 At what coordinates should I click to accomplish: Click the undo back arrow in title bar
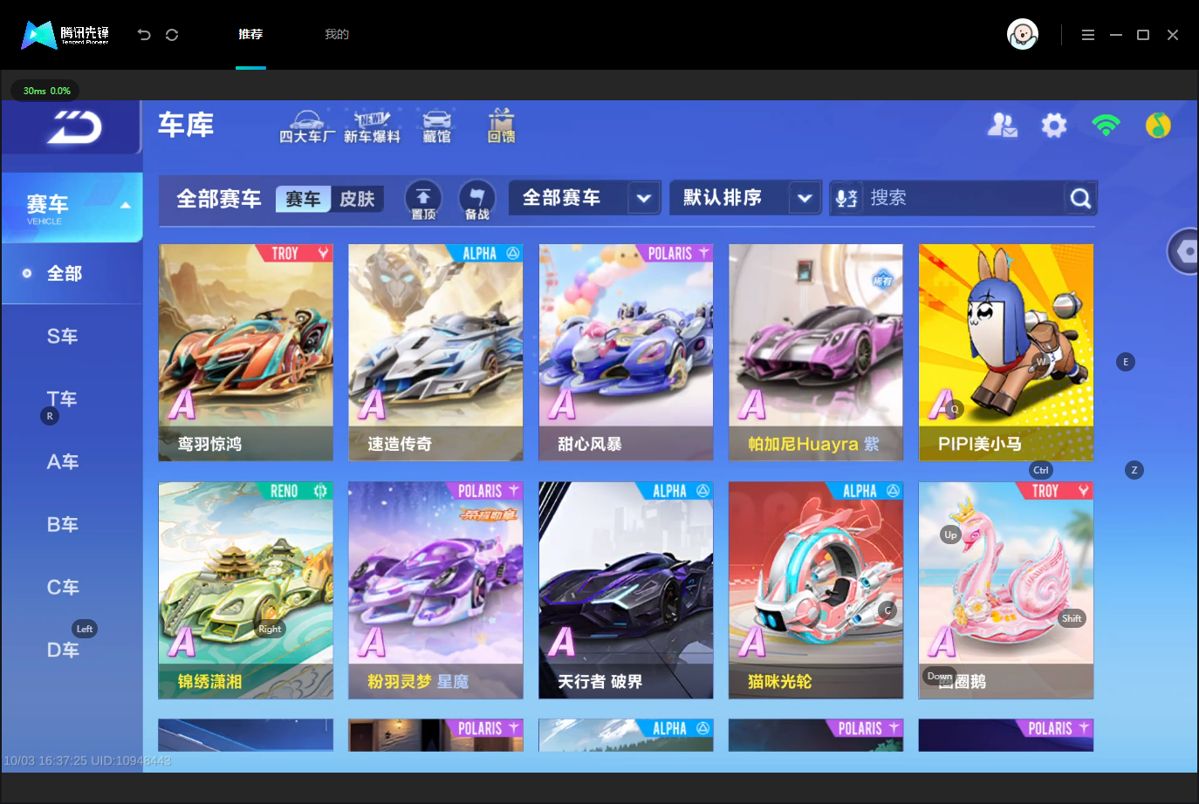tap(144, 35)
